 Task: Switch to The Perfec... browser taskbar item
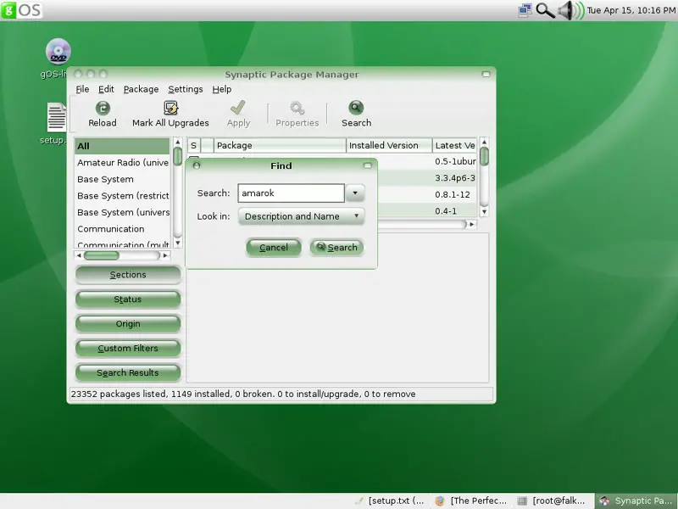tap(471, 501)
